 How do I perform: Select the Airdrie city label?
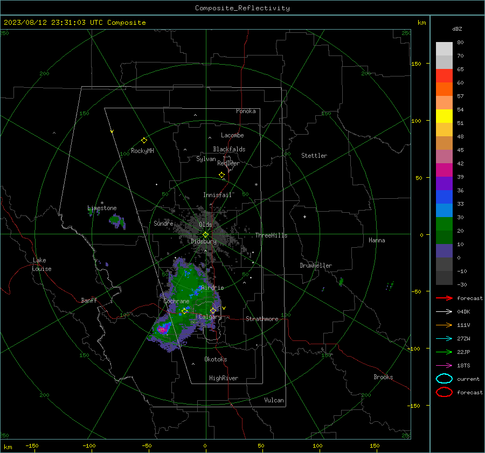pyautogui.click(x=212, y=288)
